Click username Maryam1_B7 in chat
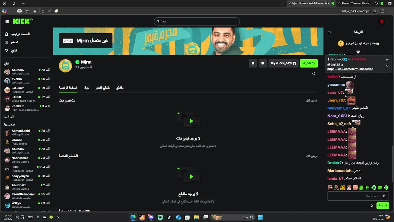 point(339,108)
